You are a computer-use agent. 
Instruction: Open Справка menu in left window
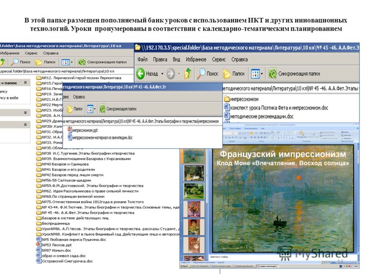click(51, 53)
